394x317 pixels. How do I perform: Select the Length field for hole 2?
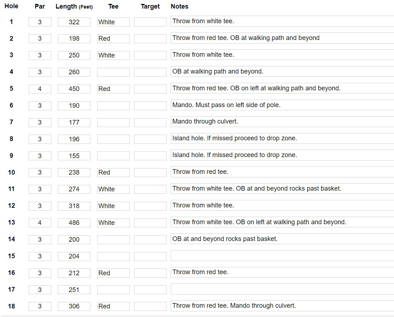pyautogui.click(x=74, y=39)
